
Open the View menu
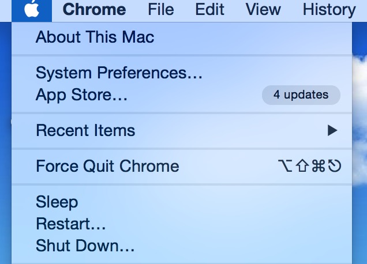(x=263, y=10)
